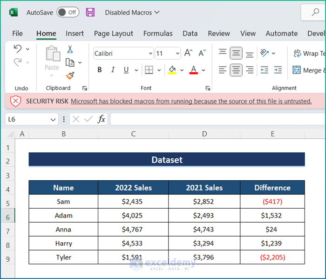Select the Cut scissors icon

point(70,49)
